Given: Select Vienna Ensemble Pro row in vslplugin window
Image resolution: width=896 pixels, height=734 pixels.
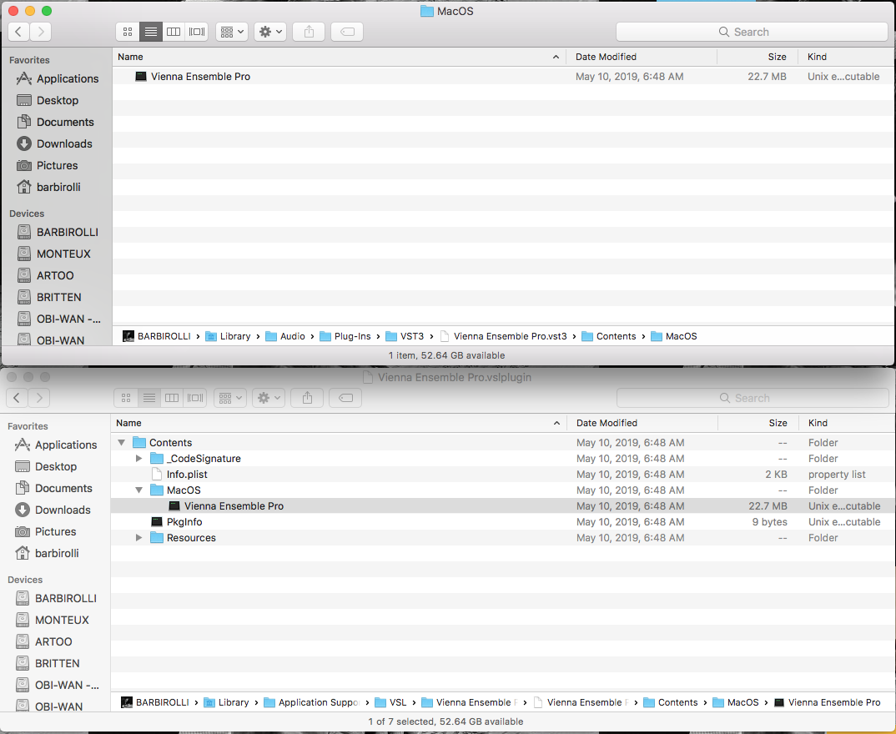Looking at the screenshot, I should coord(503,506).
